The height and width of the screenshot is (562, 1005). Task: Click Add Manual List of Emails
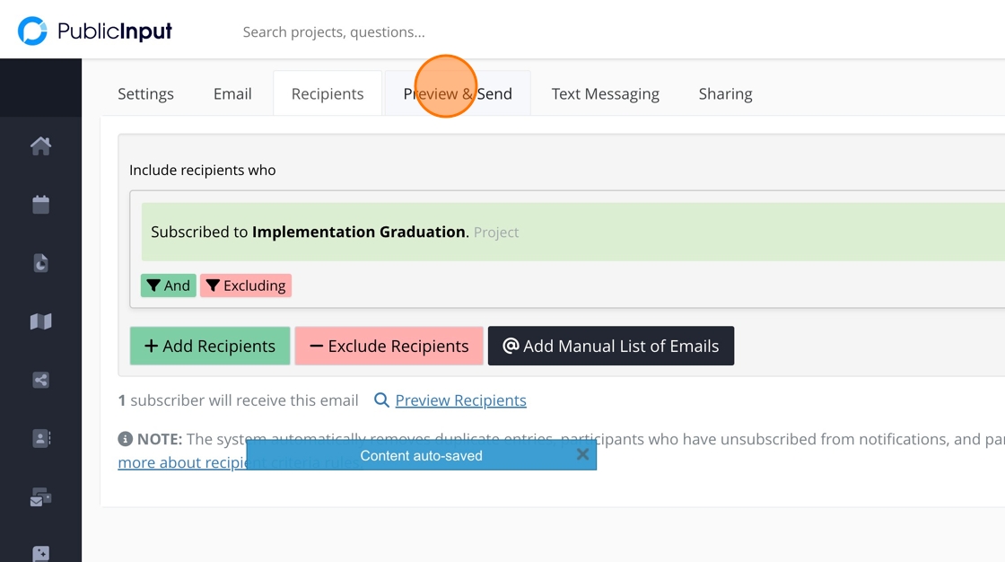[x=610, y=346]
